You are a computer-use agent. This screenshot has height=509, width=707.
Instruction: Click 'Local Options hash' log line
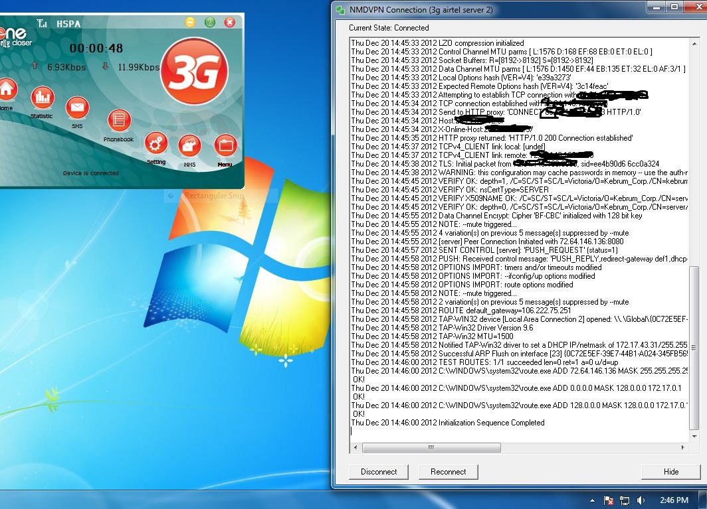pos(461,78)
